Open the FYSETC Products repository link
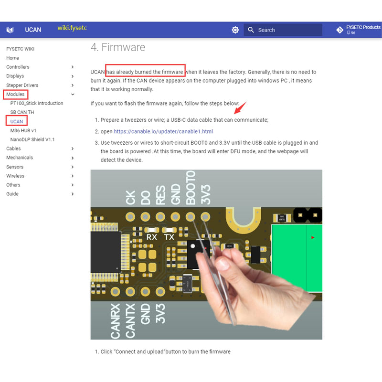Image resolution: width=382 pixels, height=382 pixels. coord(358,30)
